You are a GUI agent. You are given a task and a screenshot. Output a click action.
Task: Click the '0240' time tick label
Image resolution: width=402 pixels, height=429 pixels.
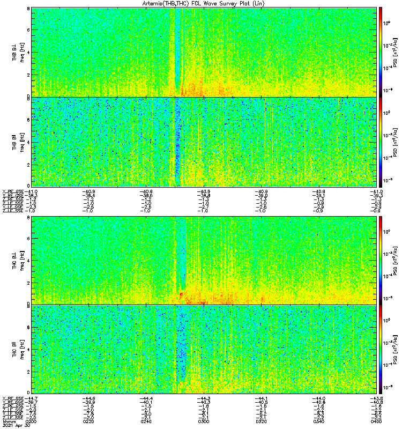coord(146,421)
